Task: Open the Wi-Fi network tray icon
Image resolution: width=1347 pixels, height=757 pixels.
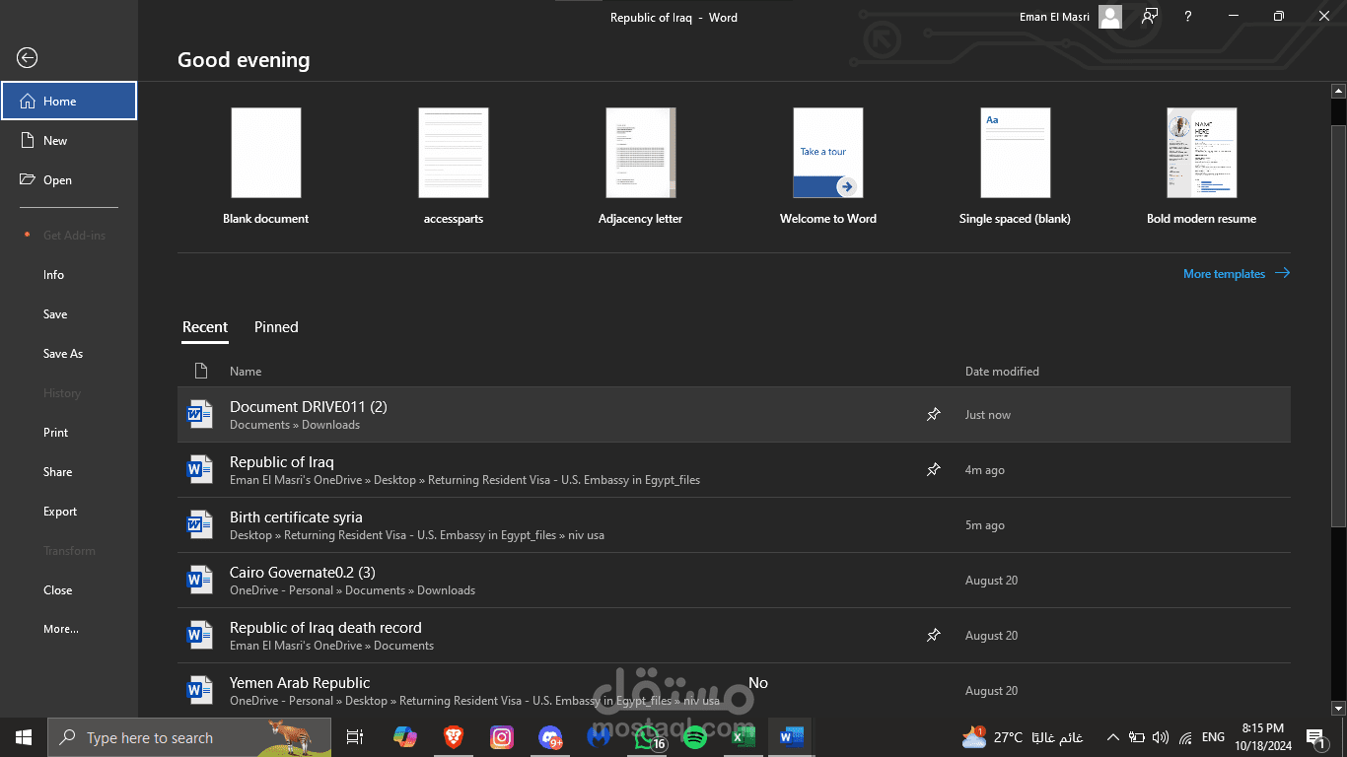Action: [x=1185, y=737]
